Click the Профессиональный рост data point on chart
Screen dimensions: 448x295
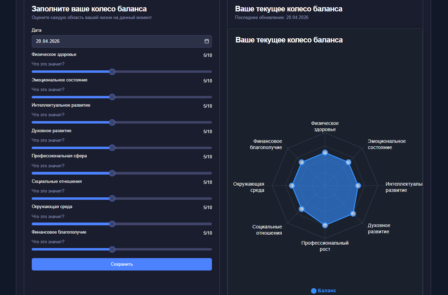tap(324, 225)
